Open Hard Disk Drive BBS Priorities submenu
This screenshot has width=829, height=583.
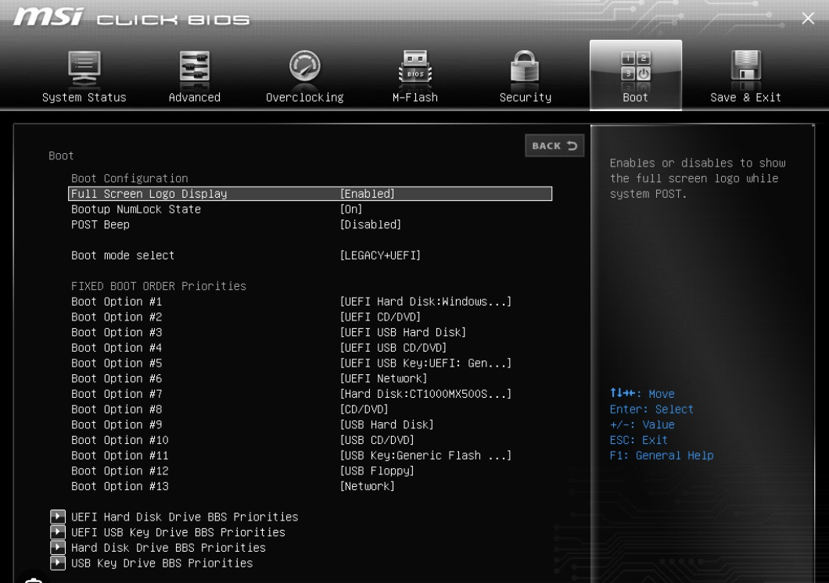point(168,548)
